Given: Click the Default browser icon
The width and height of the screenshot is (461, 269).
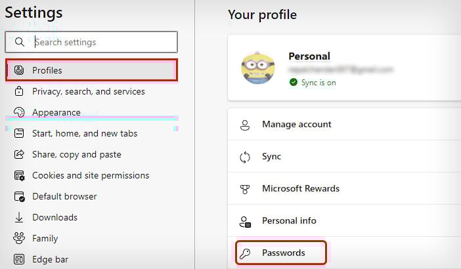Looking at the screenshot, I should point(19,196).
